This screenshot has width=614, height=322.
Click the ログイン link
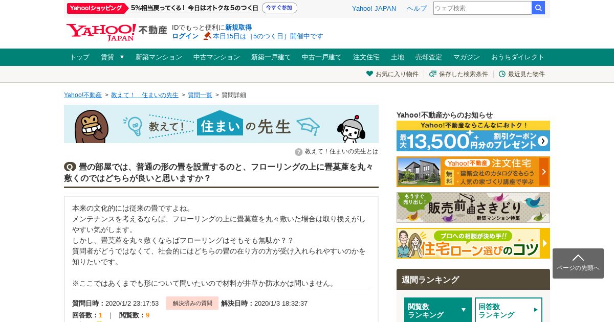185,36
